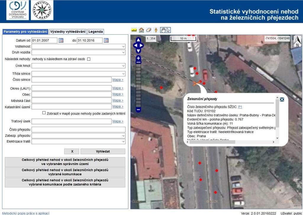Open the Viditelnost dropdown
303x215 pixels.
(x=78, y=46)
